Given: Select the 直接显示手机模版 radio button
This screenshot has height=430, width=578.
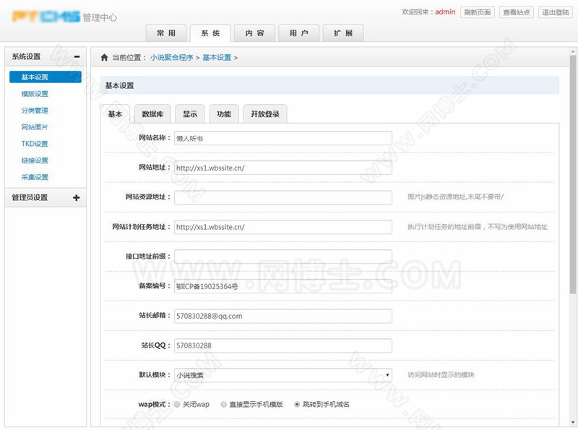Looking at the screenshot, I should click(223, 405).
